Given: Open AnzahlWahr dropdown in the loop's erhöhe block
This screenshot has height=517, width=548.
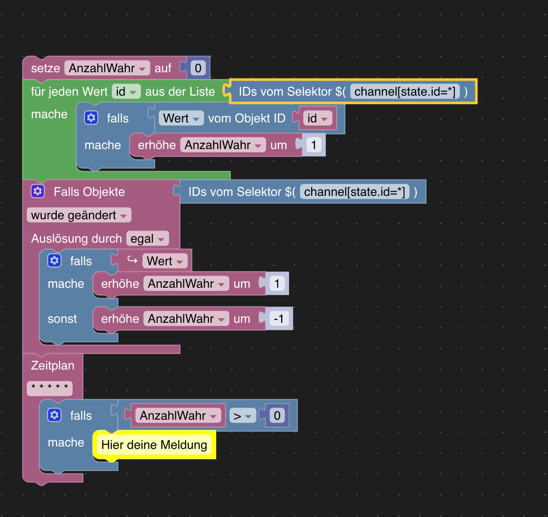Looking at the screenshot, I should [223, 145].
